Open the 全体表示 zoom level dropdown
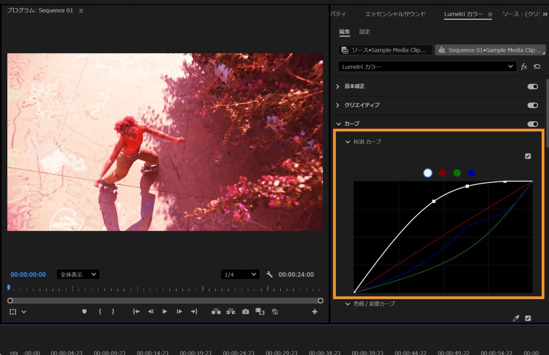 click(x=78, y=275)
